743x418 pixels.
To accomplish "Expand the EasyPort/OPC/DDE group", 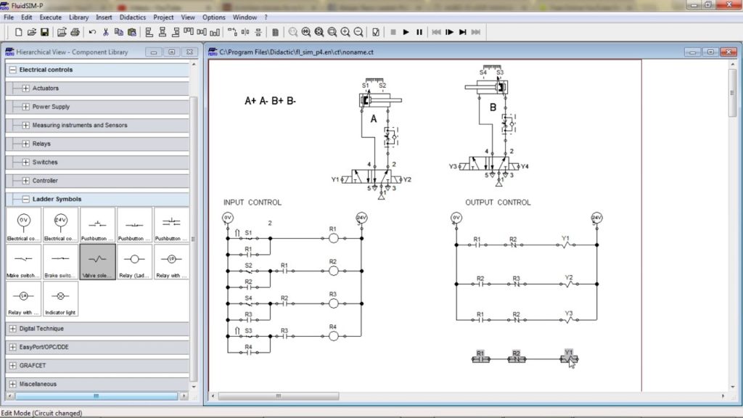I will 13,347.
